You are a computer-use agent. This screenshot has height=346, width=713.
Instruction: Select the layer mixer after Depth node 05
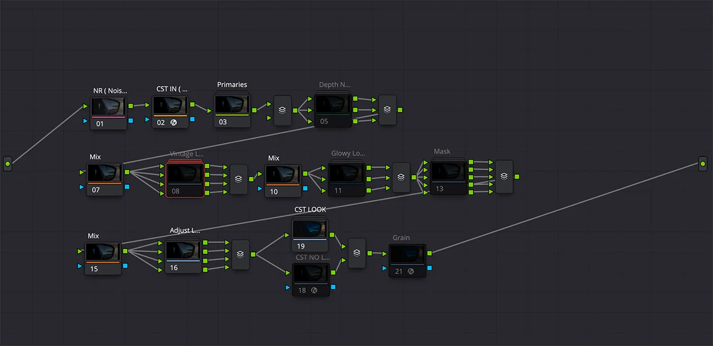coord(387,110)
